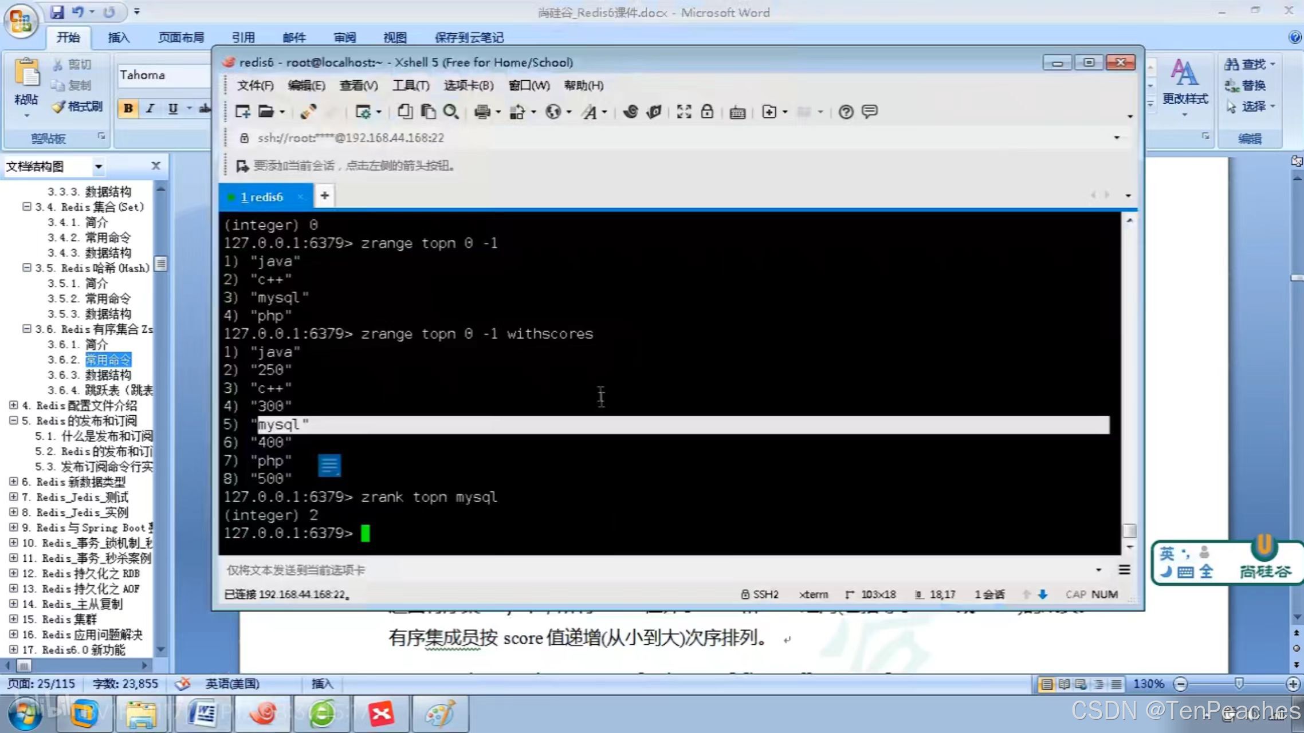
Task: Expand the 4. Redis配置文件介绍 tree node
Action: click(x=13, y=405)
